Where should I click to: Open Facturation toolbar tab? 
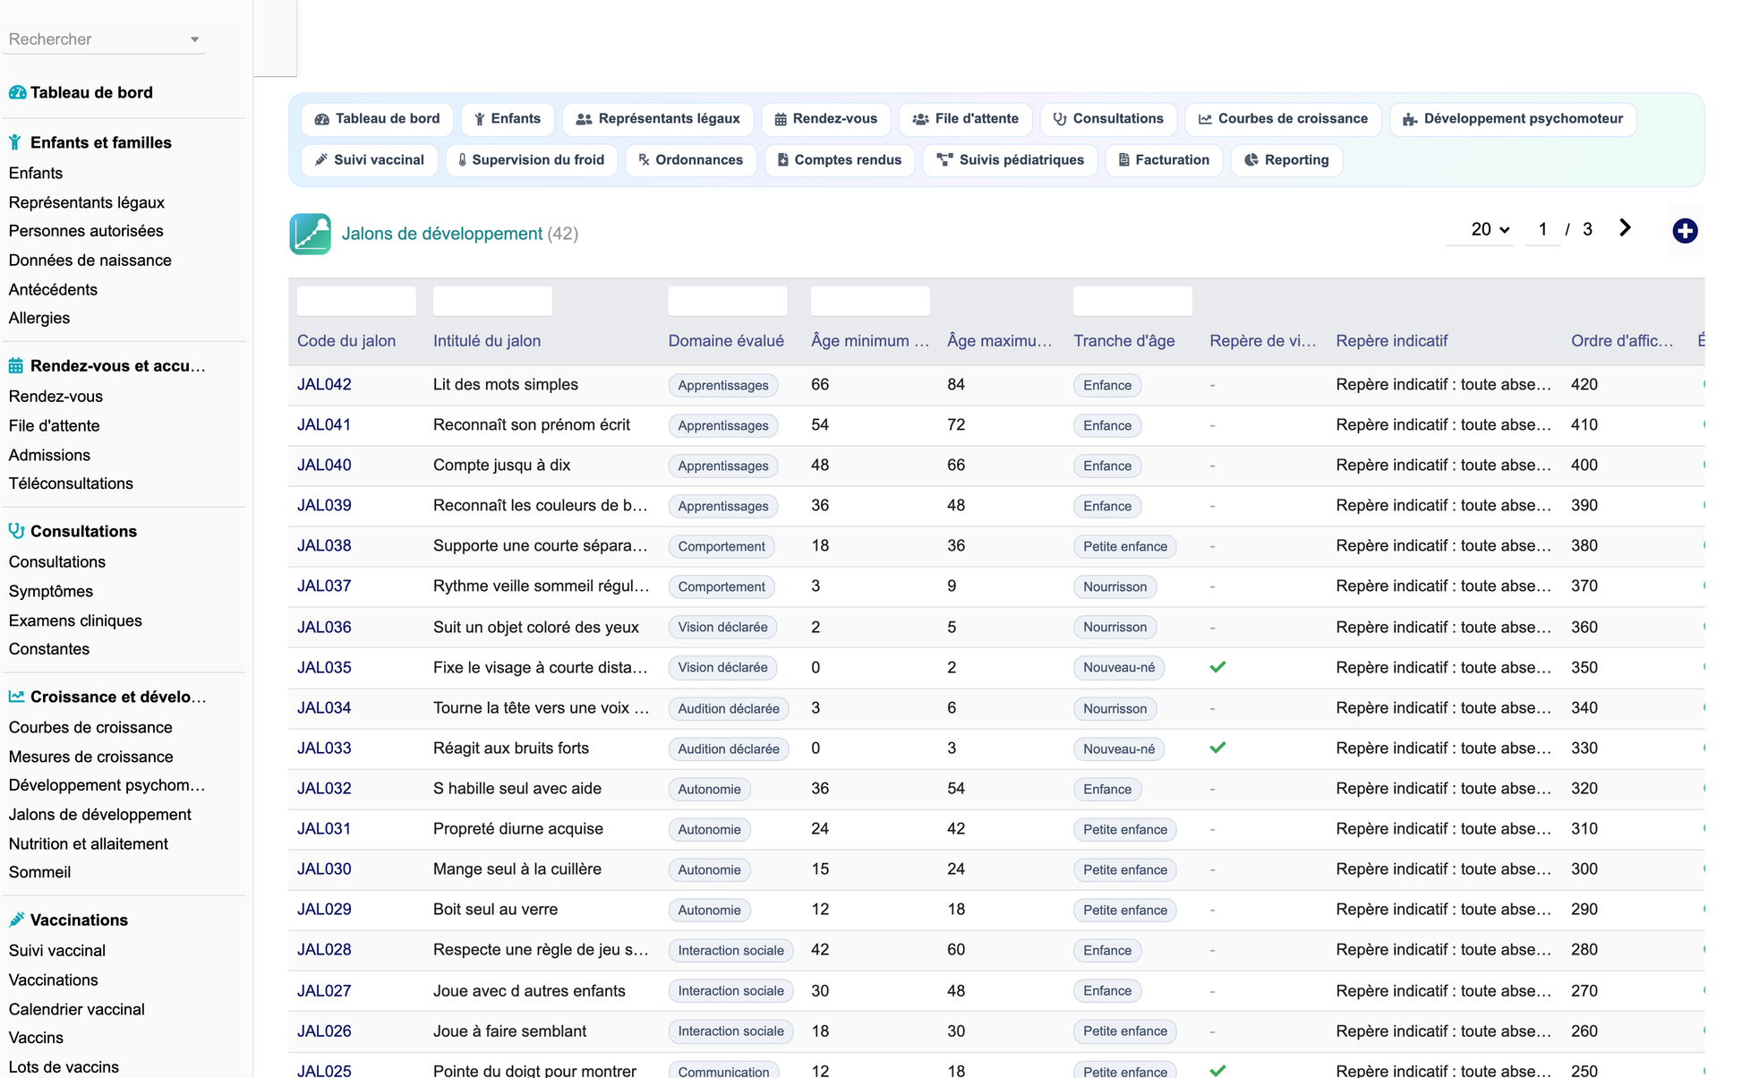(1164, 160)
